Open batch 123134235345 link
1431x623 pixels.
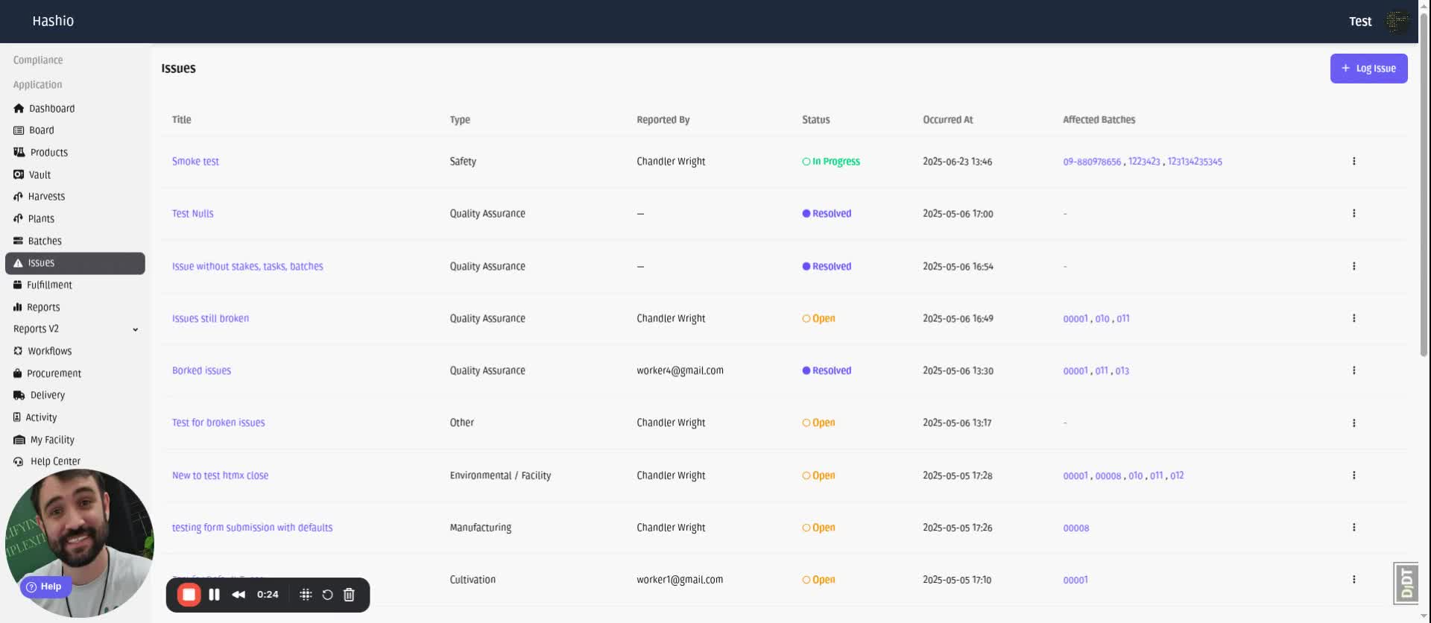(x=1195, y=162)
